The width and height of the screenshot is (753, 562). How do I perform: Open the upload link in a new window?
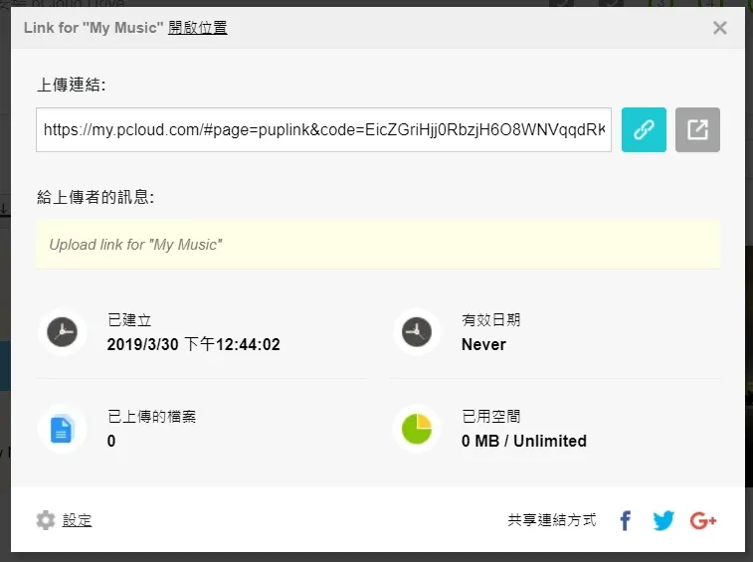click(697, 129)
